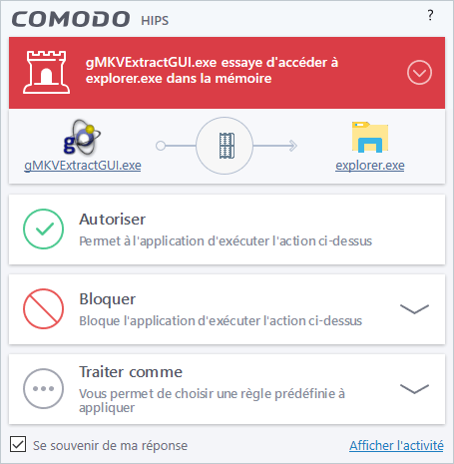Click the gMKVExtractGUI application icon
The height and width of the screenshot is (464, 454).
click(82, 137)
